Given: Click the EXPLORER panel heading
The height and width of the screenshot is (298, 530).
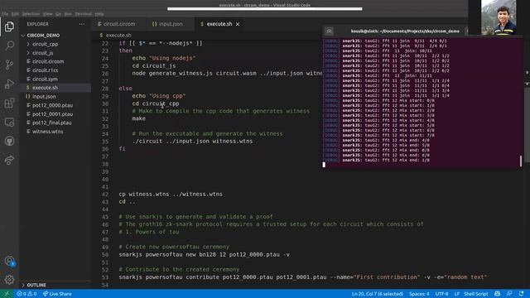Looking at the screenshot, I should point(37,24).
